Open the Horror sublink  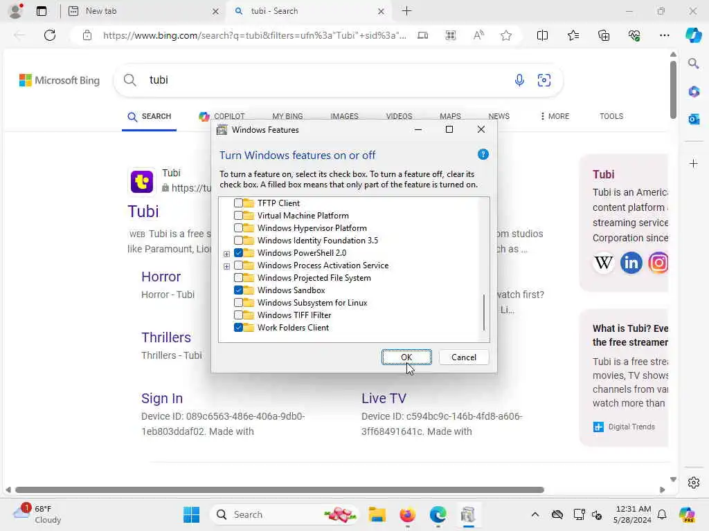click(x=161, y=277)
